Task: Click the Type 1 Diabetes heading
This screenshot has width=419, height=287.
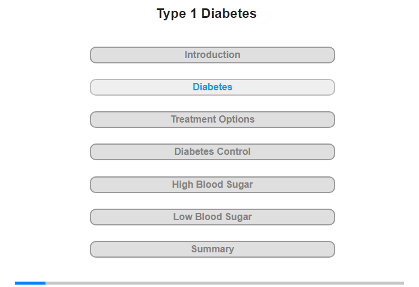Action: tap(207, 14)
